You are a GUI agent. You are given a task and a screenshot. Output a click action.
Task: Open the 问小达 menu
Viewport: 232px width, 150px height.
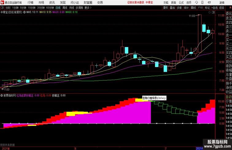click(75, 2)
